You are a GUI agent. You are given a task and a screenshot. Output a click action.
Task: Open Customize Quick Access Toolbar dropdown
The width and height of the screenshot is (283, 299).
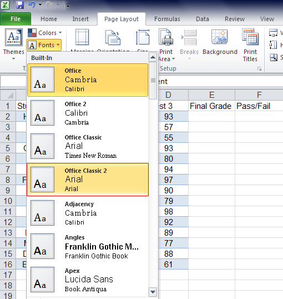pos(68,6)
